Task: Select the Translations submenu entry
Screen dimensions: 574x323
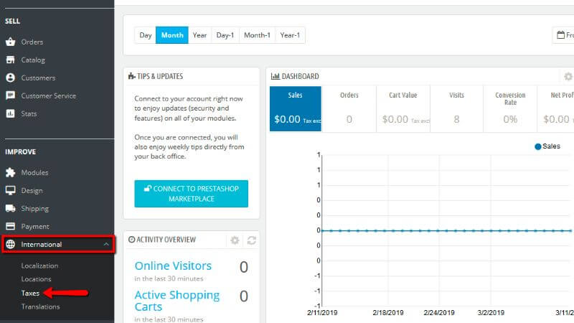Action: pos(40,306)
